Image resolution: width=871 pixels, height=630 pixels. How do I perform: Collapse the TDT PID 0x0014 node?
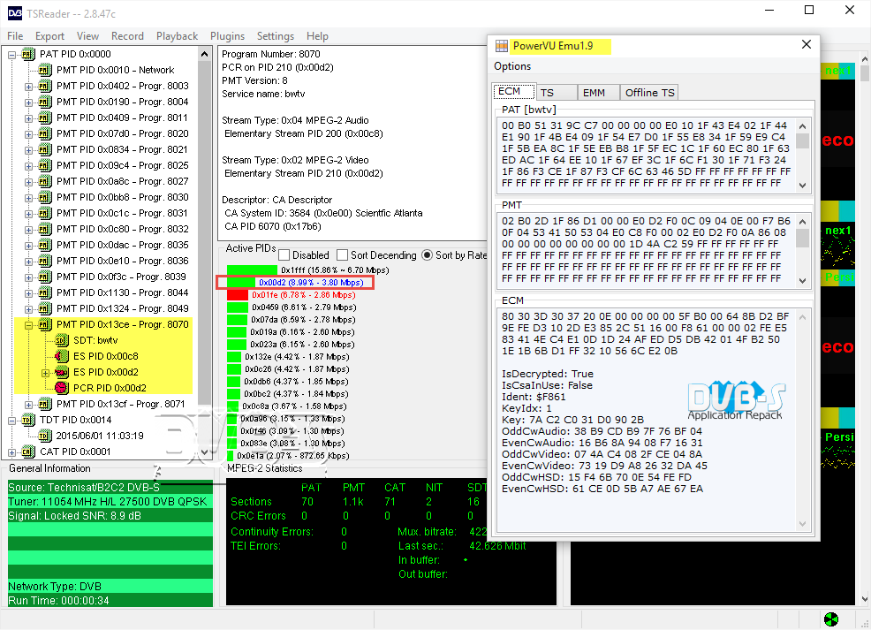(x=11, y=421)
